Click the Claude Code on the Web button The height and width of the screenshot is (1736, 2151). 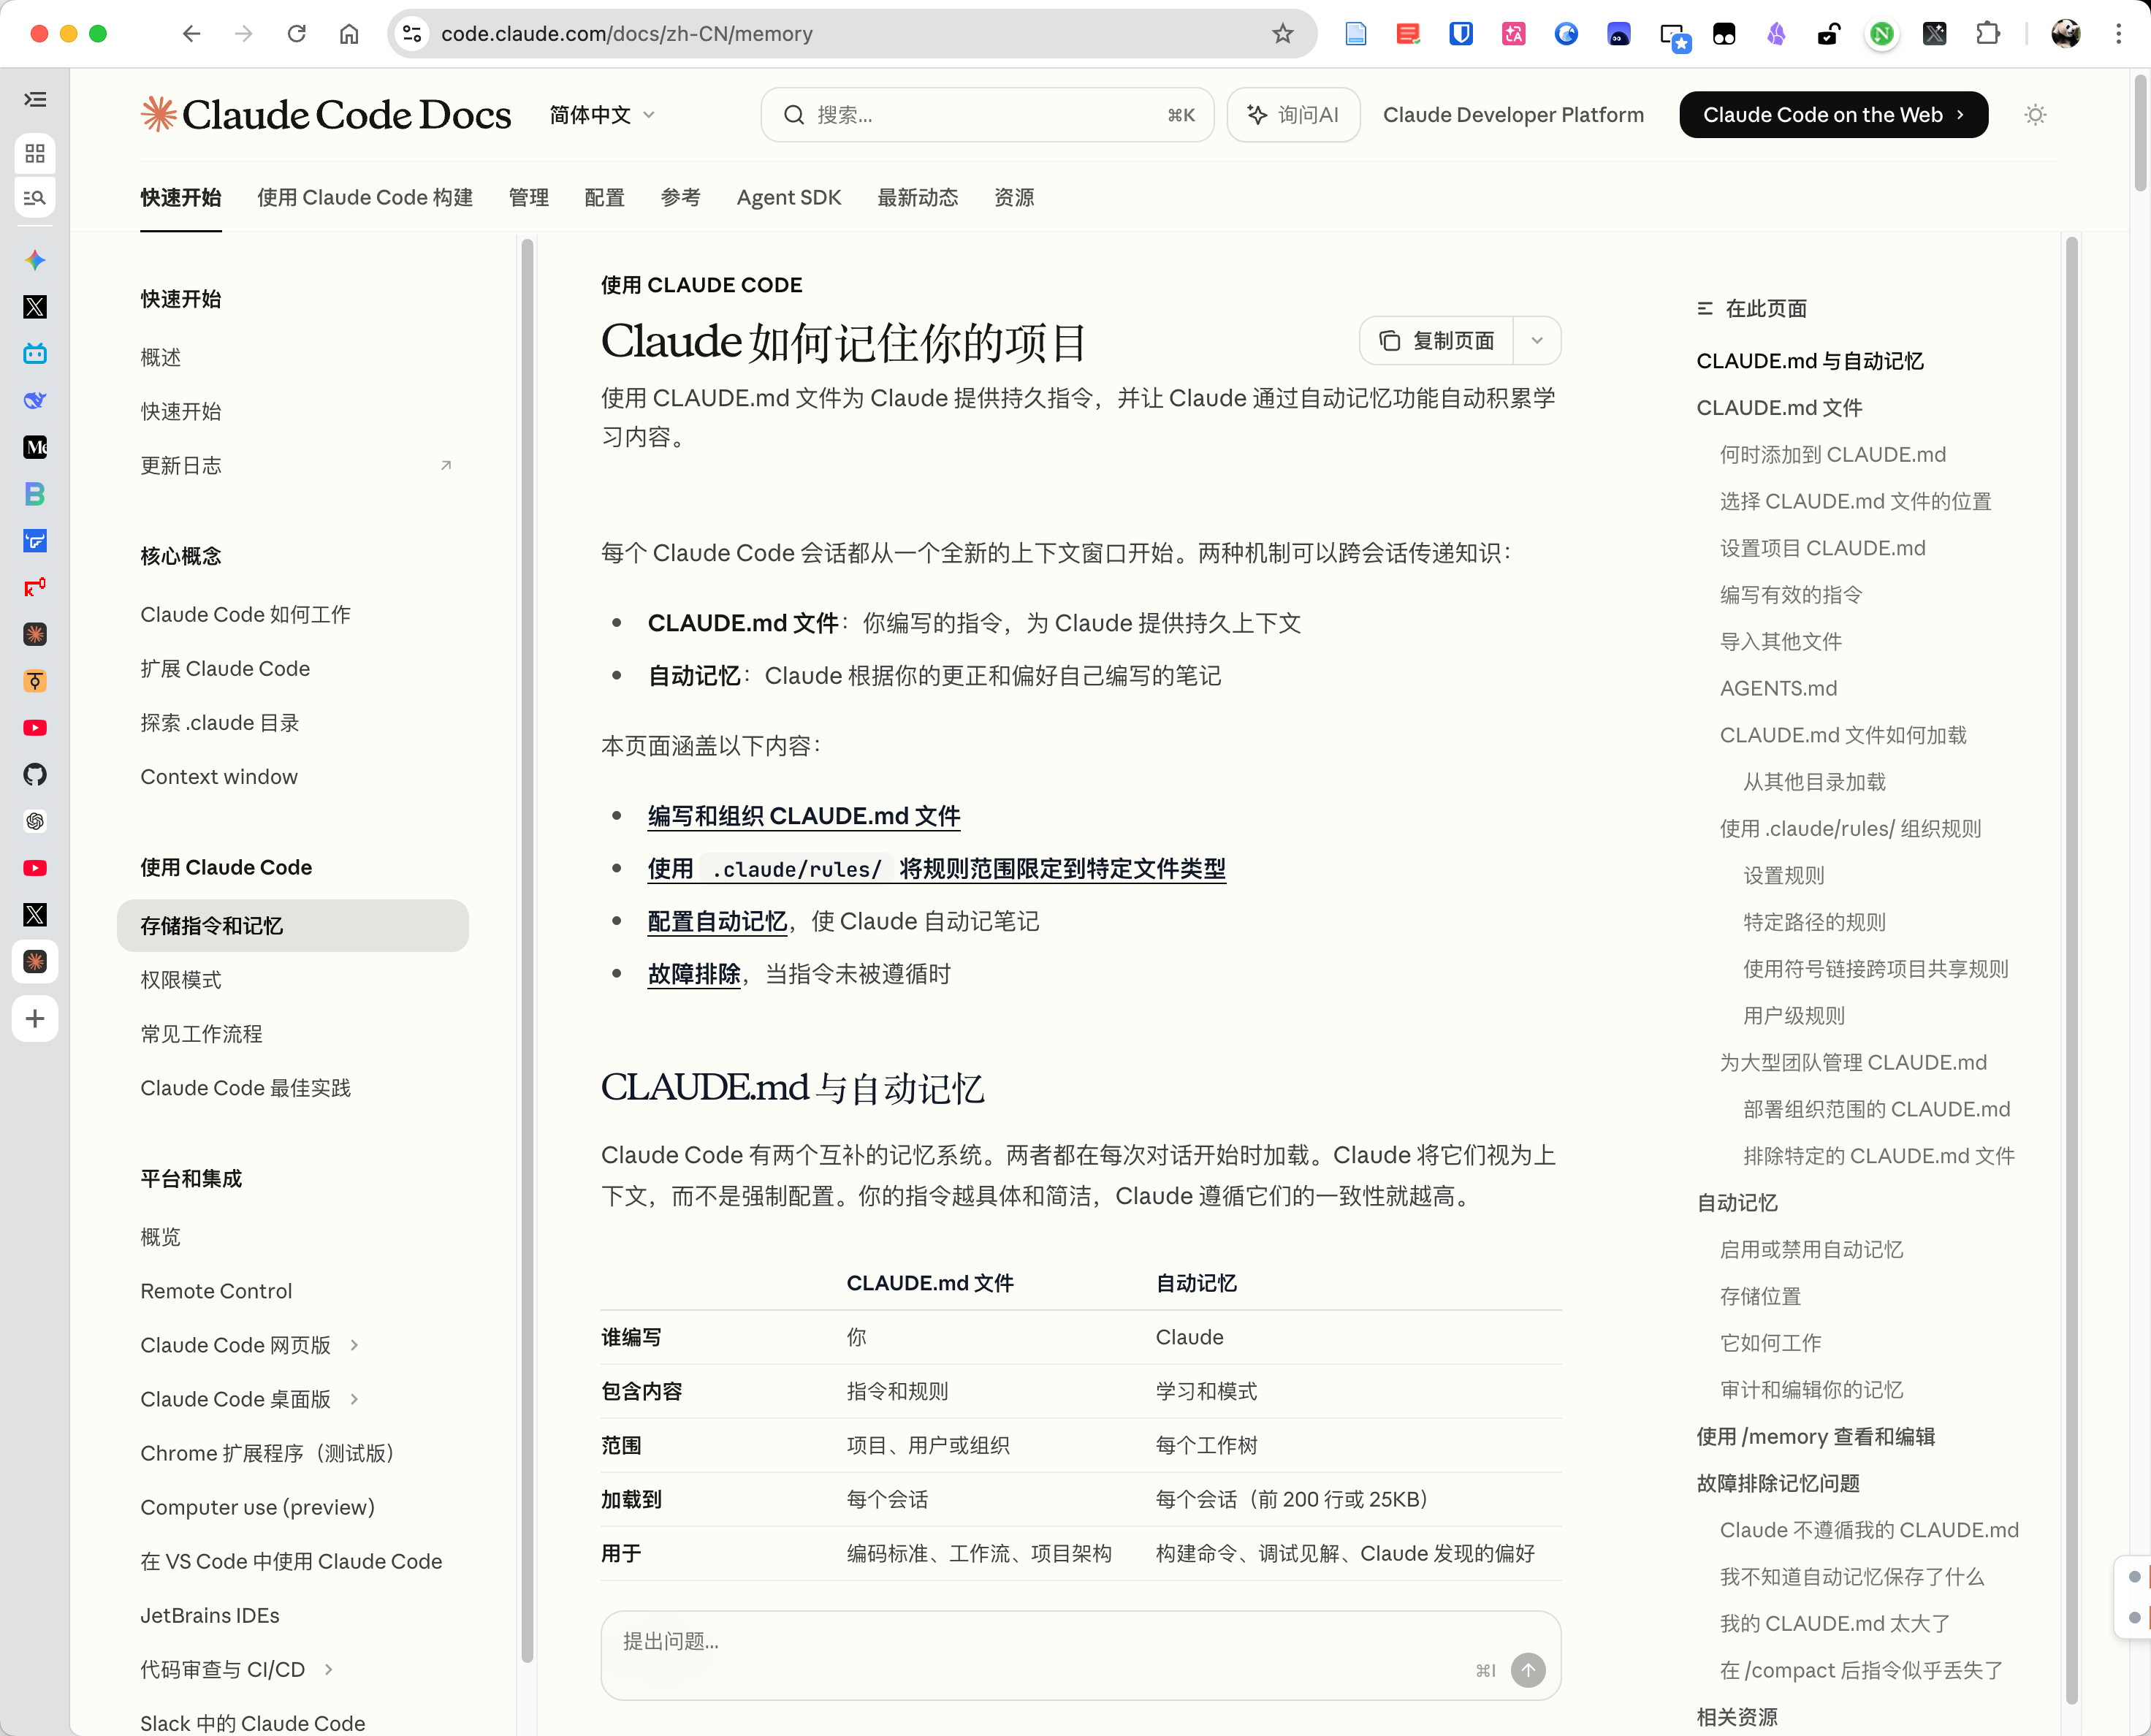(x=1833, y=115)
